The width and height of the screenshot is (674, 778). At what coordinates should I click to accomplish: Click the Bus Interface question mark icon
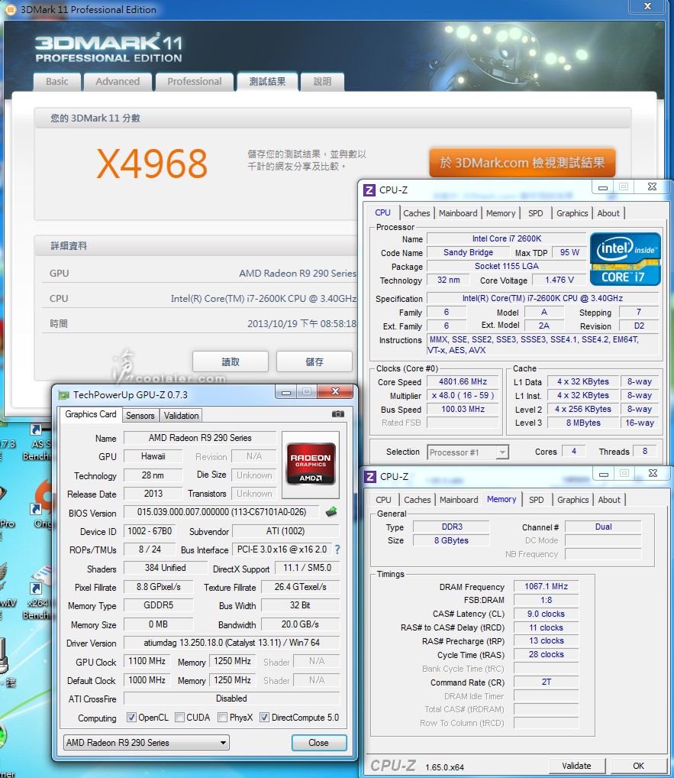point(337,549)
